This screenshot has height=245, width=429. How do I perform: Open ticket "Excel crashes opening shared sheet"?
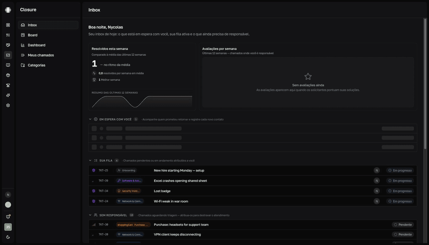(x=181, y=181)
